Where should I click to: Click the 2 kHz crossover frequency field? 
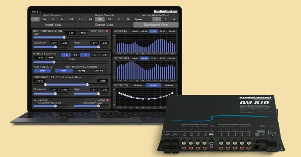point(103,81)
